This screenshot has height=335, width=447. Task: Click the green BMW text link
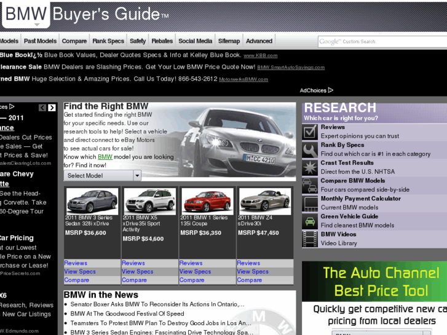[105, 157]
